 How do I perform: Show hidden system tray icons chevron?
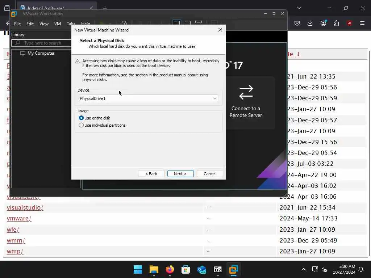click(304, 269)
